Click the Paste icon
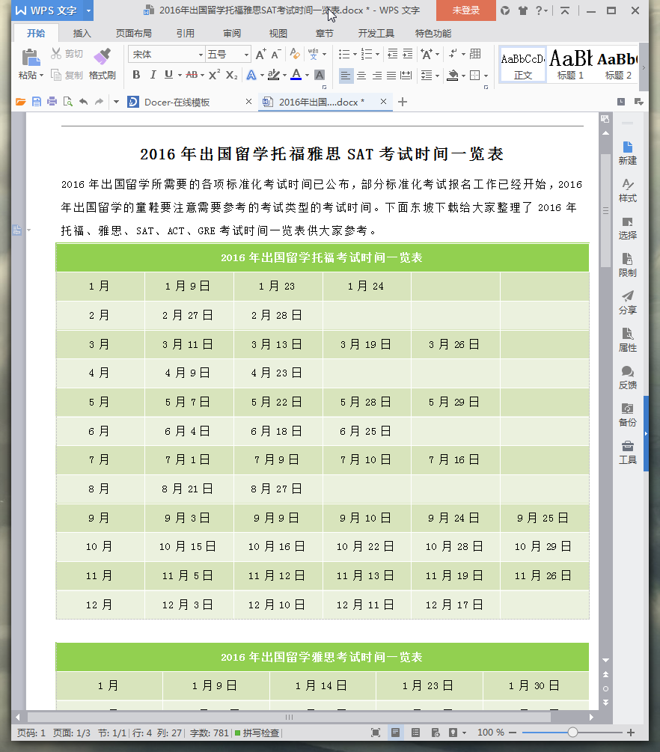Viewport: 660px width, 752px height. [x=31, y=58]
